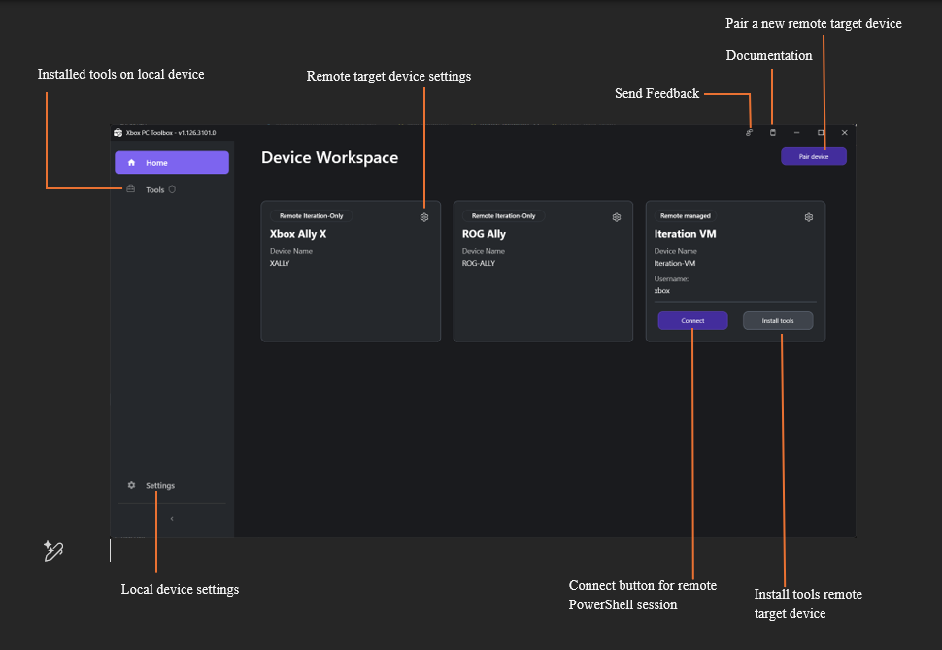This screenshot has width=942, height=650.
Task: Open the Documentation icon in title bar
Action: pos(773,133)
